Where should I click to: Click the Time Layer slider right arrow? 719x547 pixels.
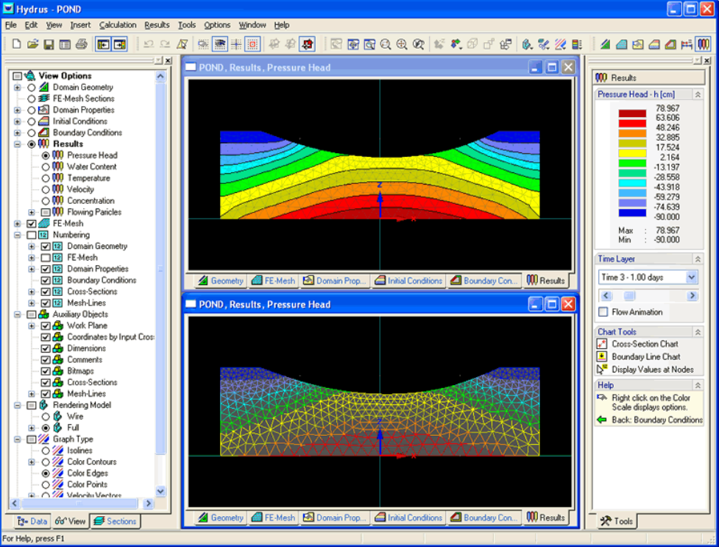pyautogui.click(x=692, y=296)
